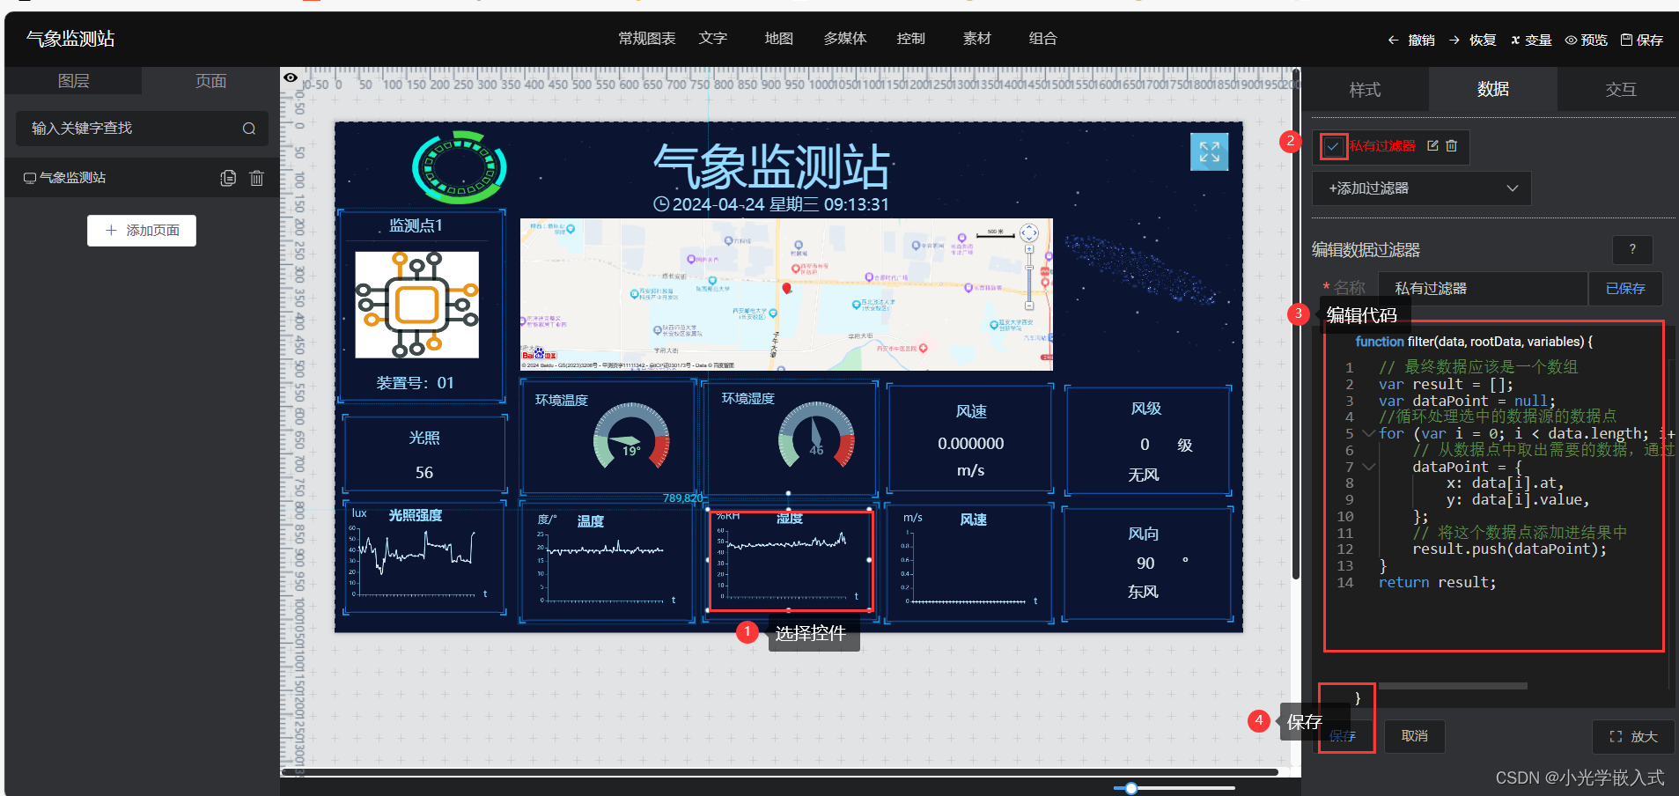This screenshot has width=1679, height=796.
Task: Open the 常规图表 menu
Action: 647,39
